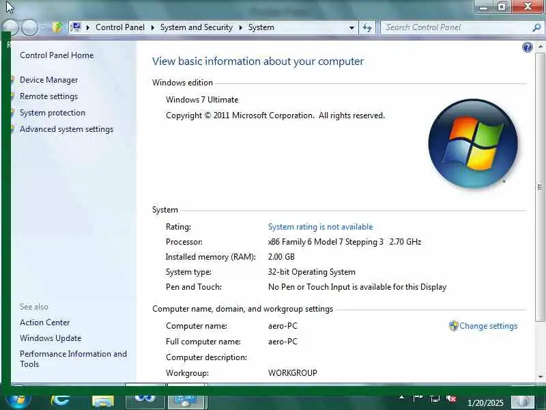Image resolution: width=546 pixels, height=410 pixels.
Task: Click the up-folder icon beside the address bar
Action: pos(57,27)
